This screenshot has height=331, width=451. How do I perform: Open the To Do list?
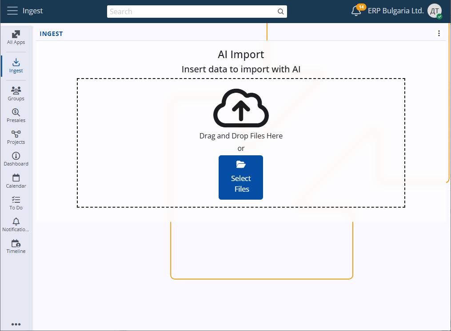pos(16,203)
